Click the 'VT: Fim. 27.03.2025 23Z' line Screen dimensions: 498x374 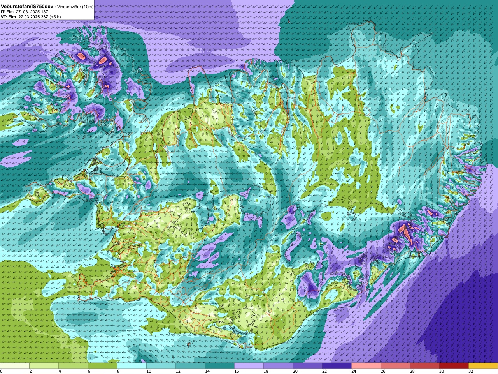pyautogui.click(x=24, y=17)
